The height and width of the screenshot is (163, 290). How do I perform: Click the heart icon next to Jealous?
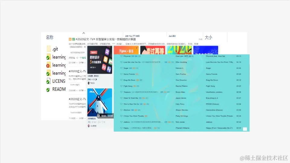(121, 122)
